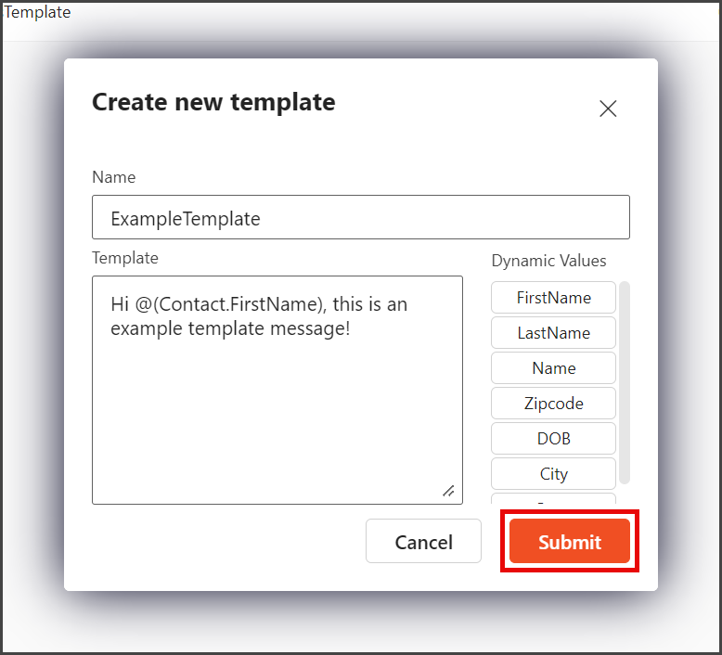Click the Name label above the input
The image size is (722, 655).
pos(114,177)
